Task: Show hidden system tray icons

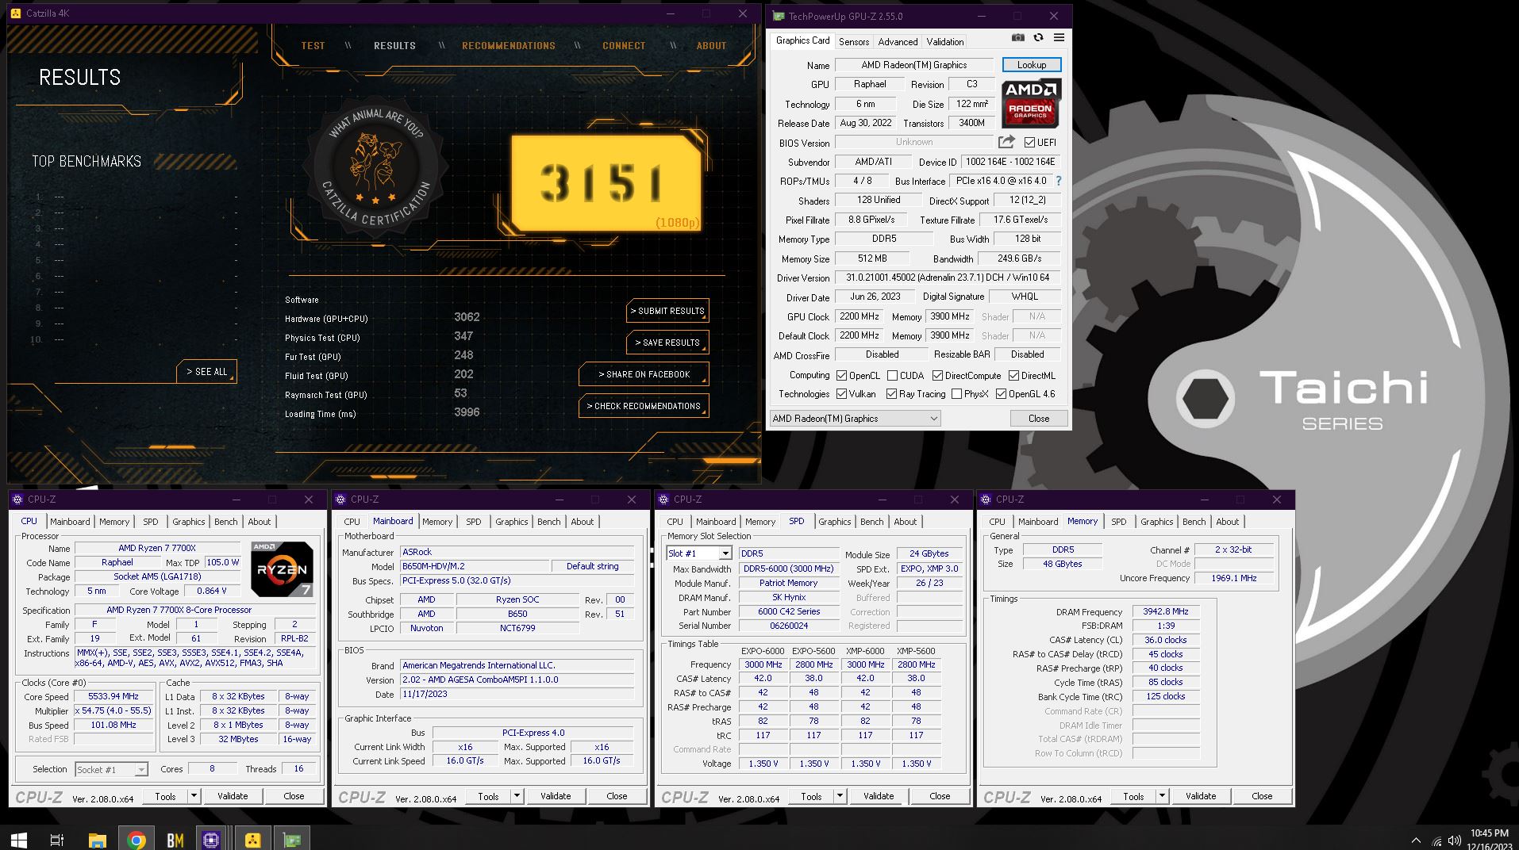Action: pyautogui.click(x=1416, y=840)
